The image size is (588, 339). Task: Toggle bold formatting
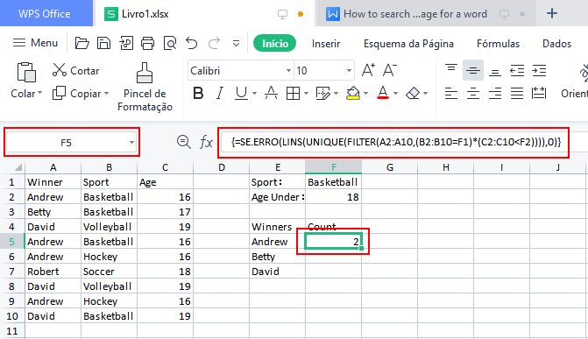tap(198, 93)
